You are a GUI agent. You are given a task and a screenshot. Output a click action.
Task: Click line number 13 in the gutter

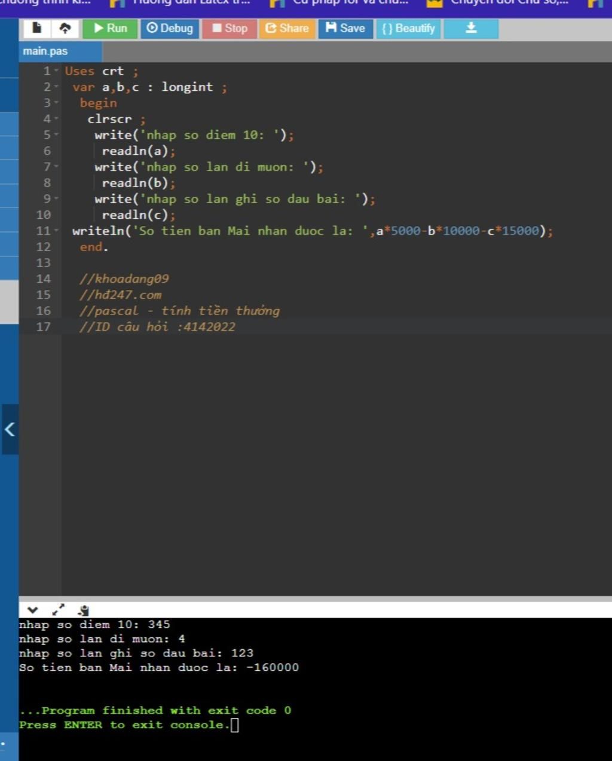pyautogui.click(x=43, y=263)
